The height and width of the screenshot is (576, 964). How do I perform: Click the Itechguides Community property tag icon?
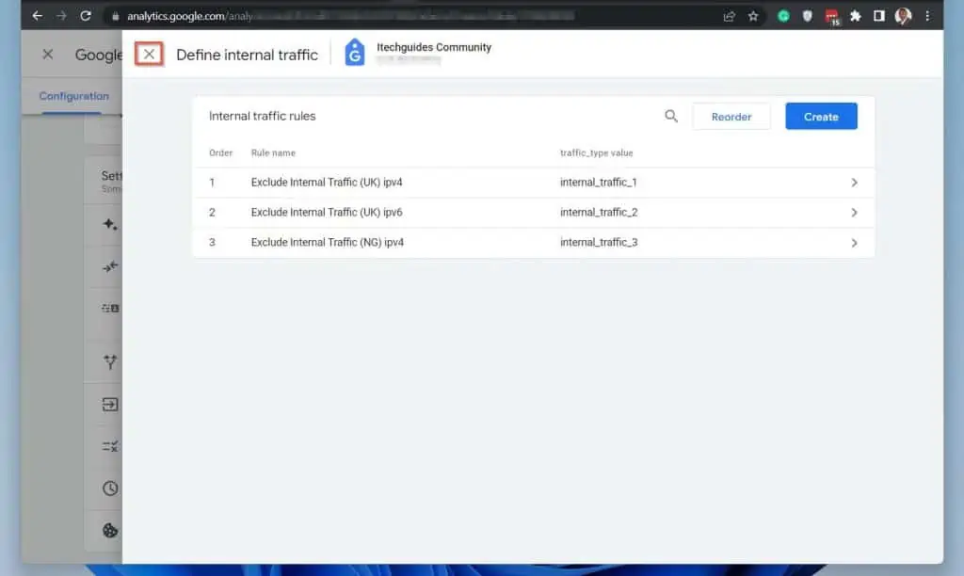[355, 54]
